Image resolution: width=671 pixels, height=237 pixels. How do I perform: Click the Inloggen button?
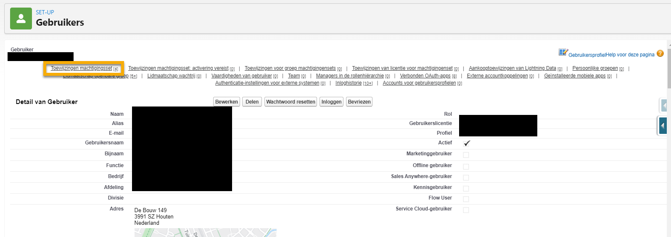click(x=332, y=102)
